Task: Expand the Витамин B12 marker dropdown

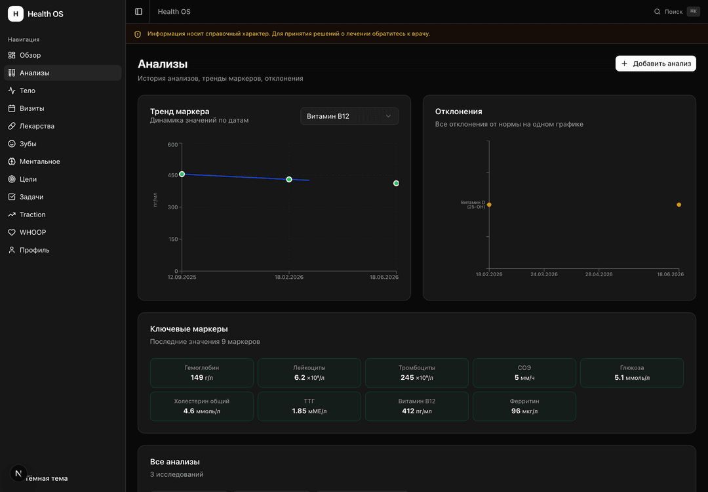Action: pos(349,116)
